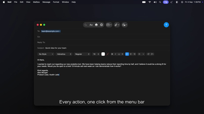Screen dimensions: 204x114
Task: Open the Format menu
Action: click(56, 2)
